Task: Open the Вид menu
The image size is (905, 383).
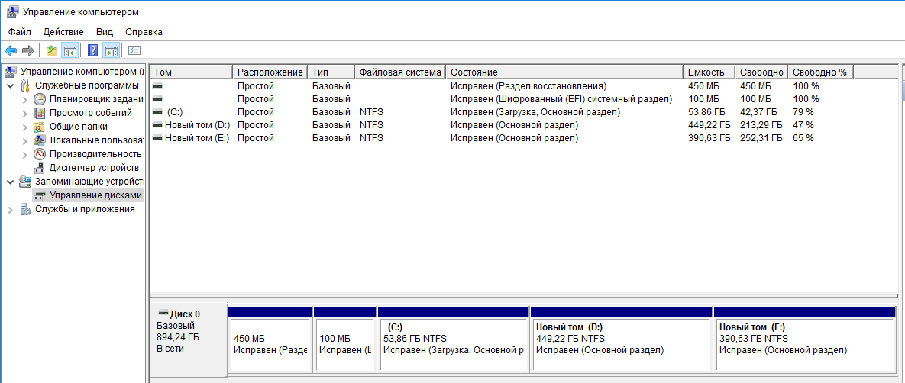Action: 105,32
